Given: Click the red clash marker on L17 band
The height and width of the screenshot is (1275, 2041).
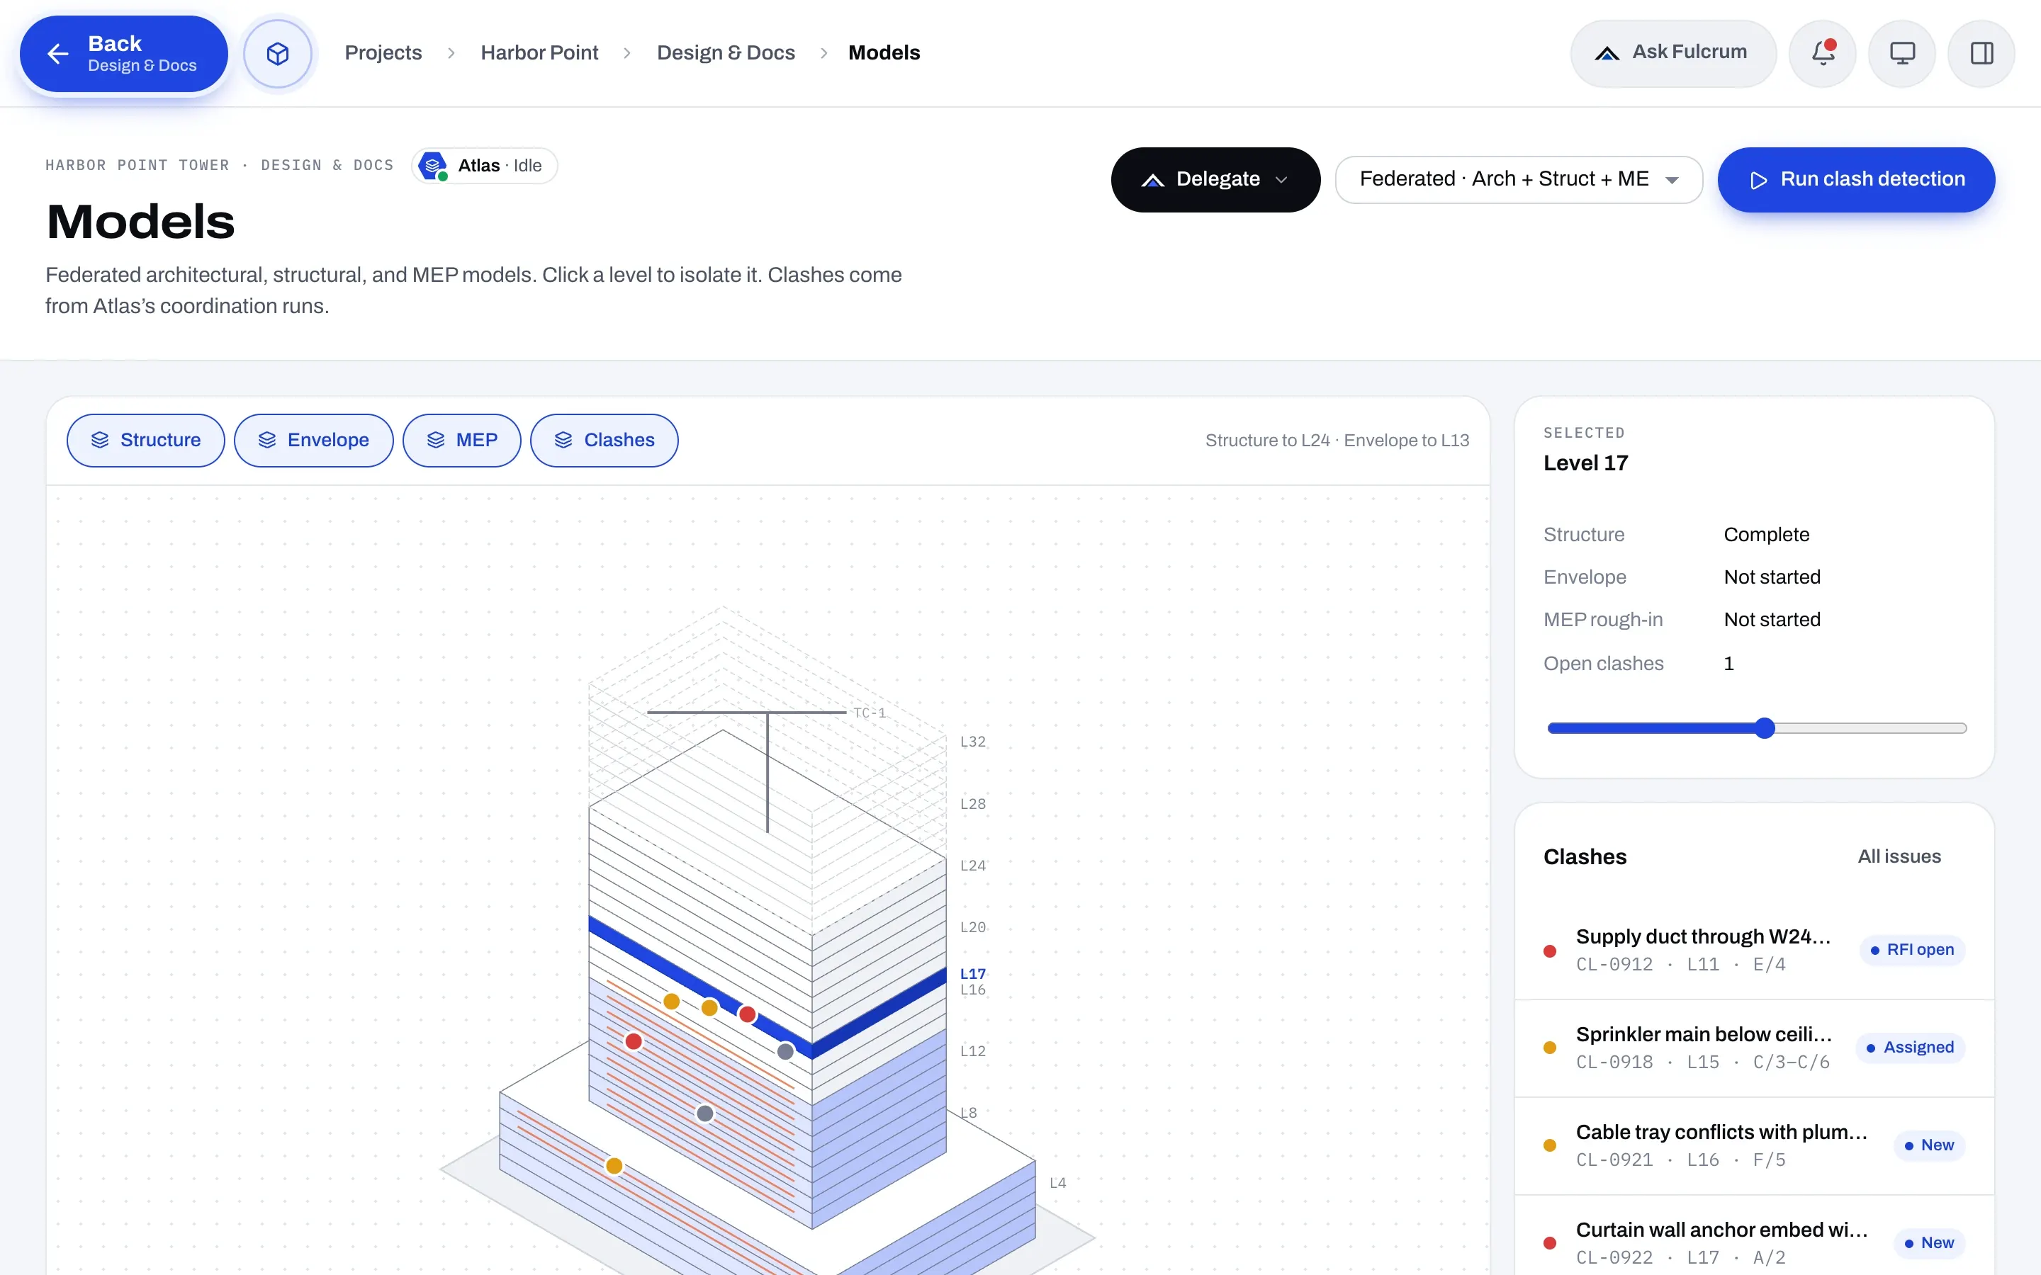Looking at the screenshot, I should 747,1014.
